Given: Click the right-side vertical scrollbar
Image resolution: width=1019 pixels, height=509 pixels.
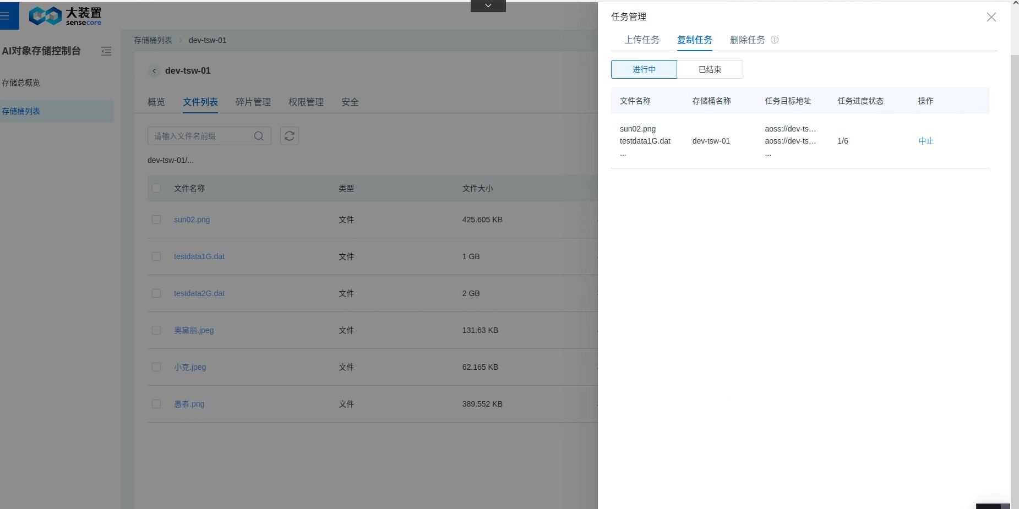Looking at the screenshot, I should (1015, 275).
